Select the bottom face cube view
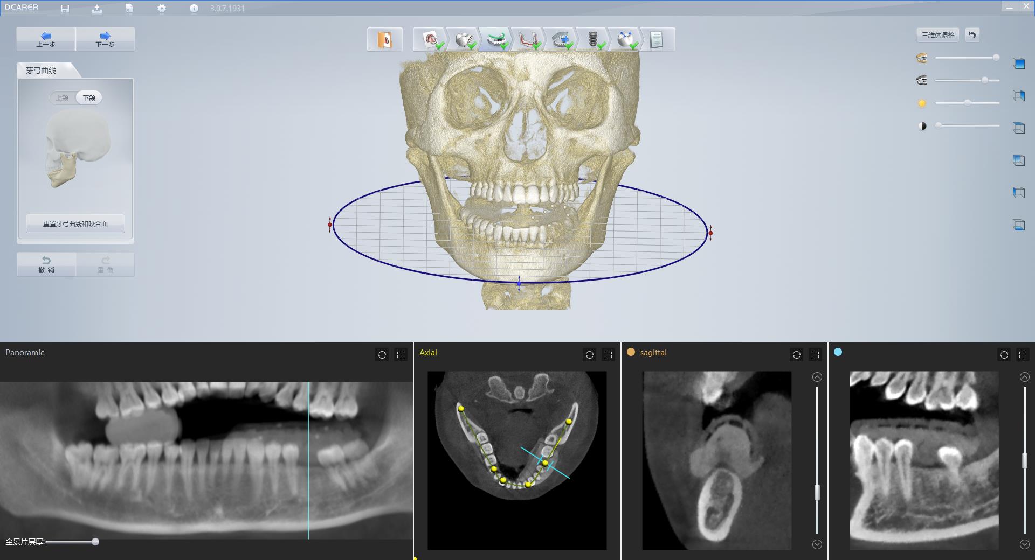The height and width of the screenshot is (560, 1035). [x=1018, y=225]
